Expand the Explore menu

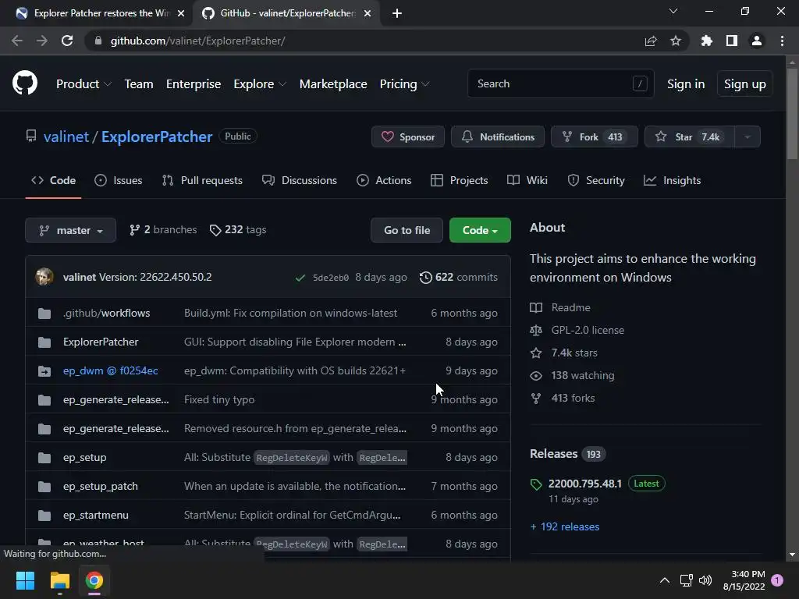tap(260, 84)
